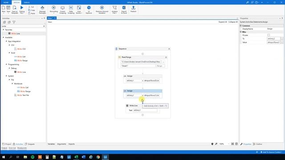This screenshot has width=285, height=160.
Task: Launch Data Scraping
Action: tap(71, 10)
